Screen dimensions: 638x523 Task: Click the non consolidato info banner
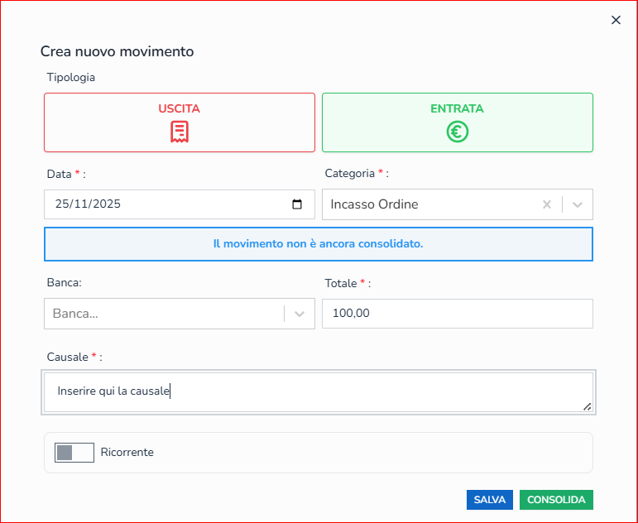pyautogui.click(x=319, y=244)
